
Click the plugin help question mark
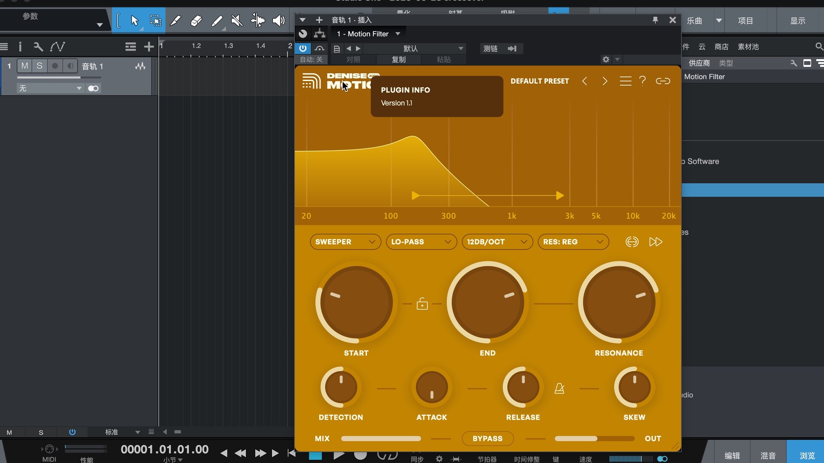click(642, 81)
